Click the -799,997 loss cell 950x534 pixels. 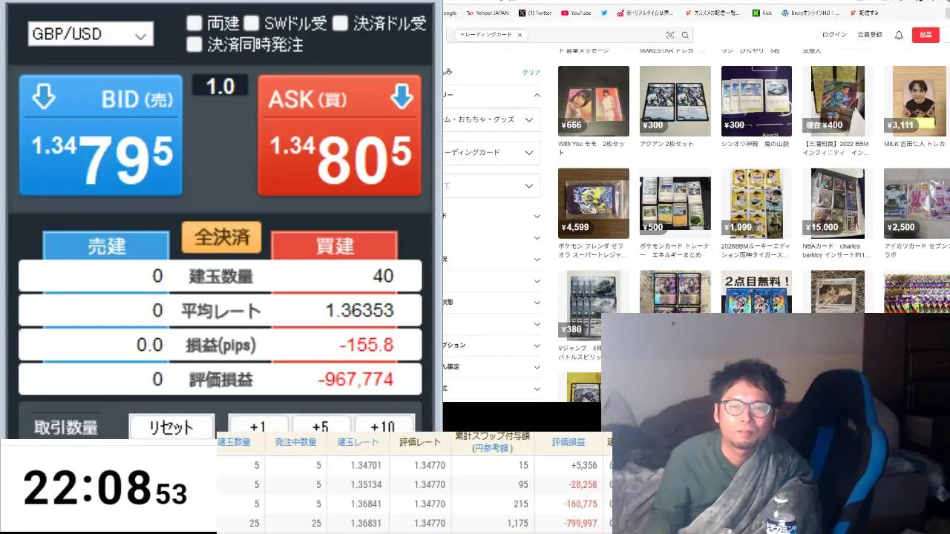pyautogui.click(x=583, y=523)
